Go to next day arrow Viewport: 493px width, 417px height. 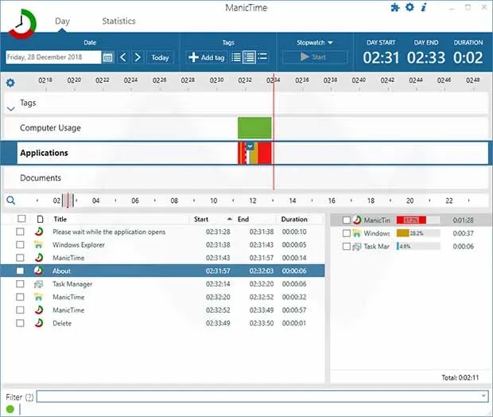(x=138, y=57)
